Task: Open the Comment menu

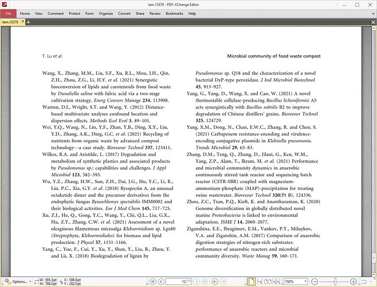Action: (56, 13)
